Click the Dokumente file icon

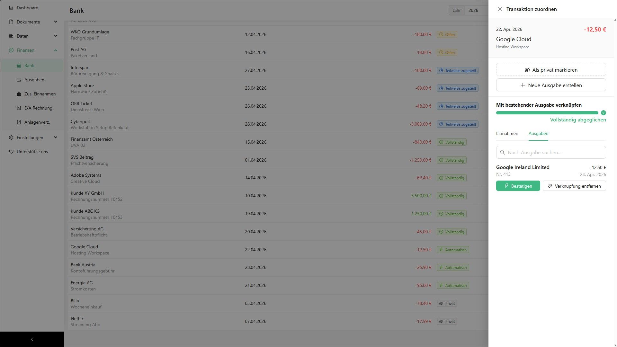click(x=11, y=22)
